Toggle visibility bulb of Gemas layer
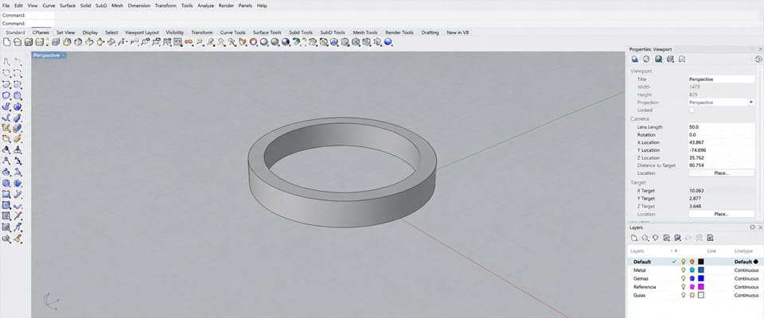This screenshot has width=764, height=318. tap(683, 278)
